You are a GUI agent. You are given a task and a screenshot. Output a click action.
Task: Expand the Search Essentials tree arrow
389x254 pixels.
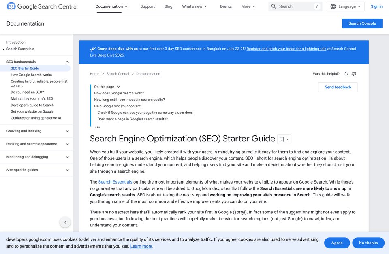(x=4, y=49)
